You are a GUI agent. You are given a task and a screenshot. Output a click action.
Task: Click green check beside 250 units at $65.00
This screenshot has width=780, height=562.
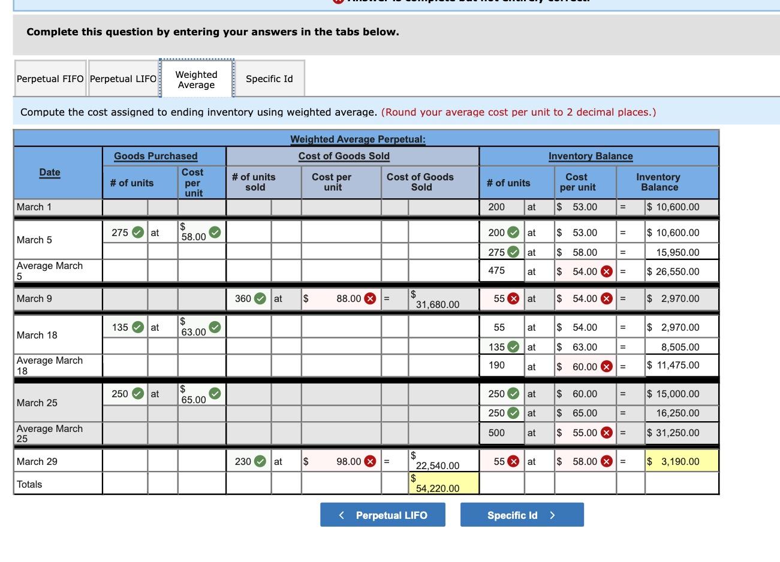point(514,413)
